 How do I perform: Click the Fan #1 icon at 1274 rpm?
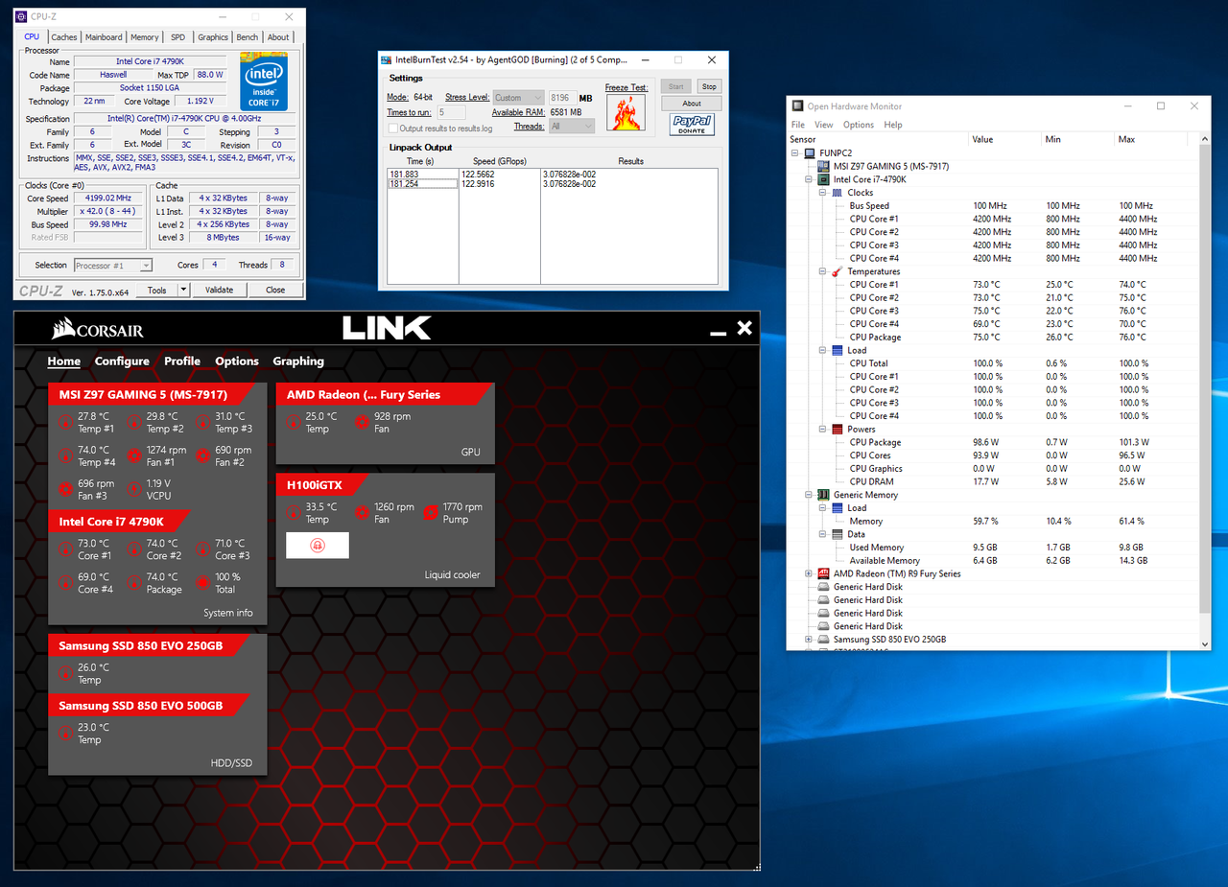click(134, 455)
